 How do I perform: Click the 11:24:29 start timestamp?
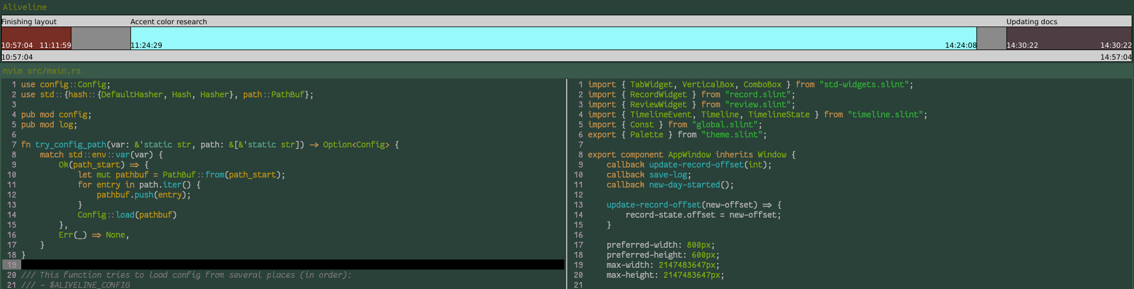(146, 45)
